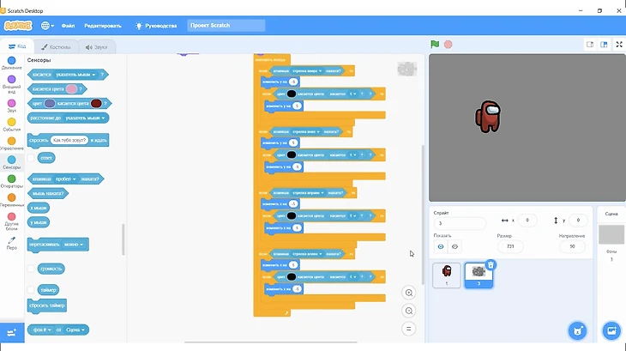Click the Направление direction field

[x=572, y=246]
